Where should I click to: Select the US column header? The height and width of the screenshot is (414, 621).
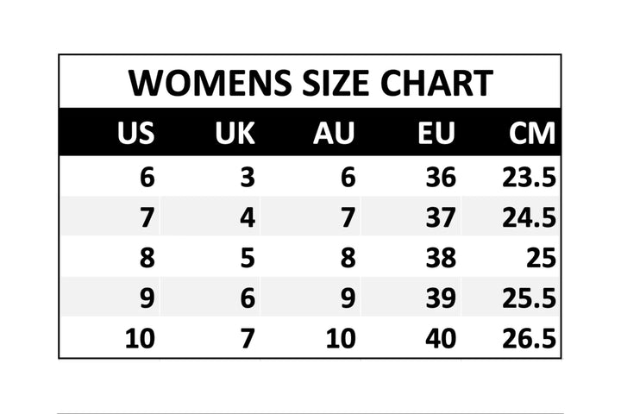click(136, 134)
